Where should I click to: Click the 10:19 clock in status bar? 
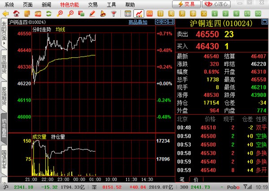pyautogui.click(x=261, y=187)
